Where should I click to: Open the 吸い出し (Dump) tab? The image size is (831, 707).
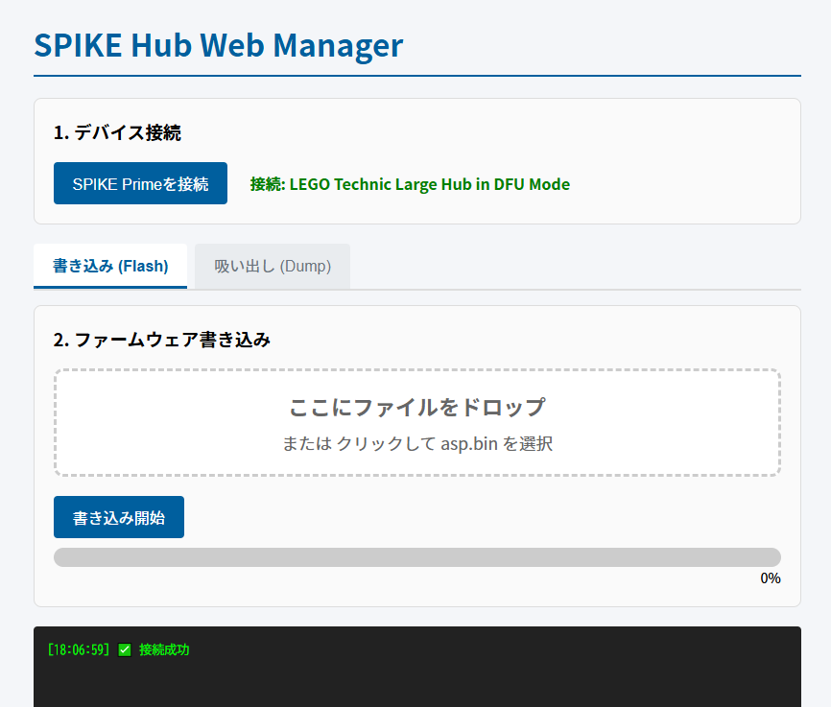pyautogui.click(x=273, y=266)
